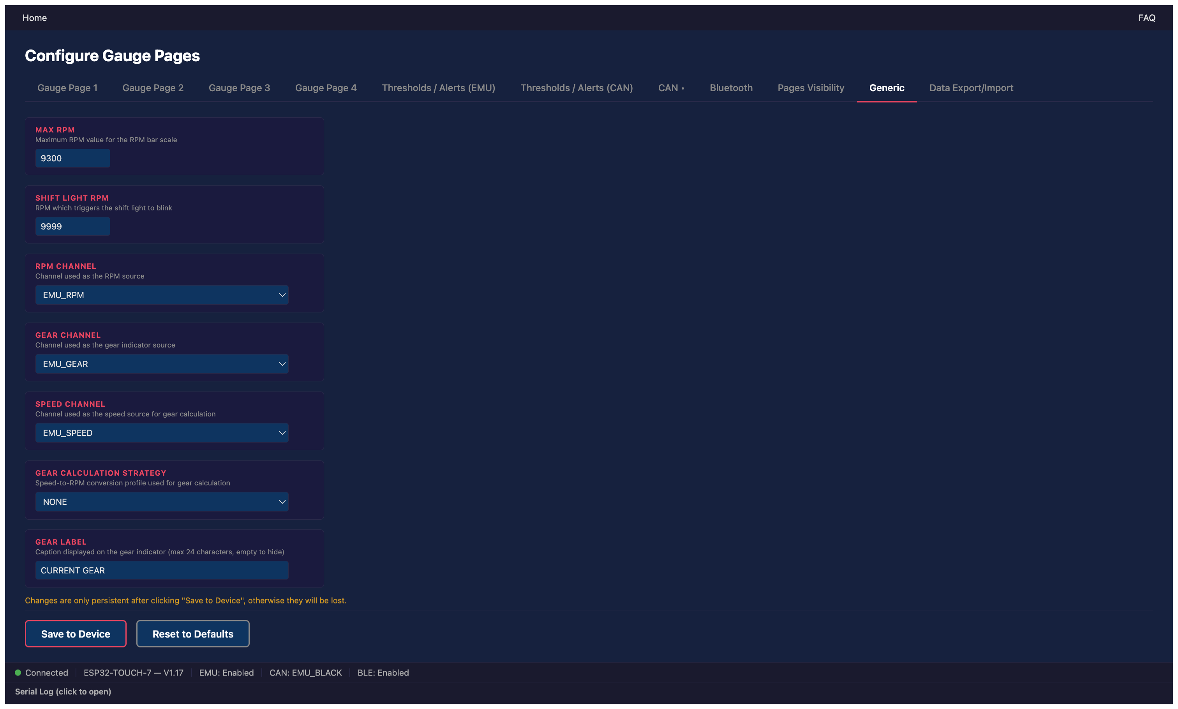This screenshot has height=709, width=1178.
Task: Open the Speed Channel EMU_SPEED dropdown
Action: [x=161, y=432]
